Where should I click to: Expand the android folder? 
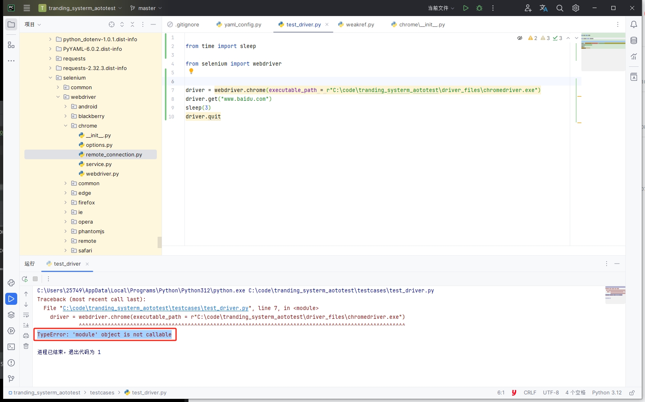[66, 106]
